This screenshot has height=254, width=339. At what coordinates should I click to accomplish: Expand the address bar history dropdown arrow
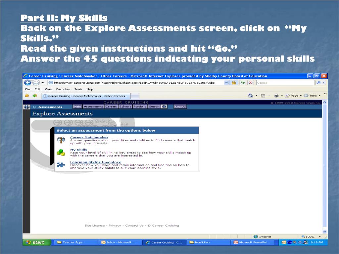coord(226,82)
